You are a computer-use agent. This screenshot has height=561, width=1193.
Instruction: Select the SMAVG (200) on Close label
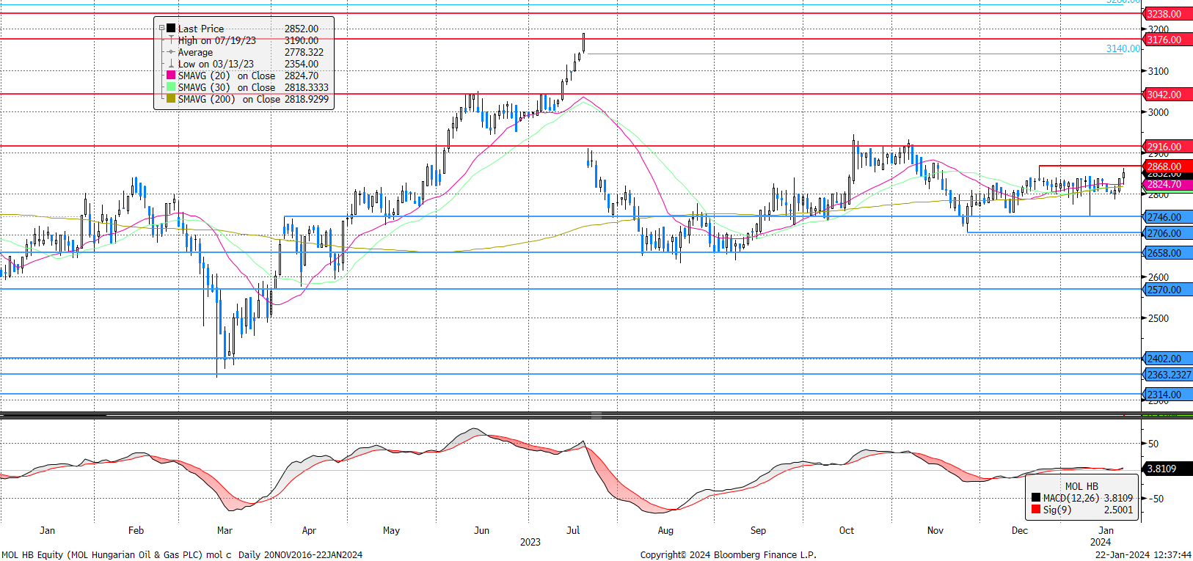(229, 99)
